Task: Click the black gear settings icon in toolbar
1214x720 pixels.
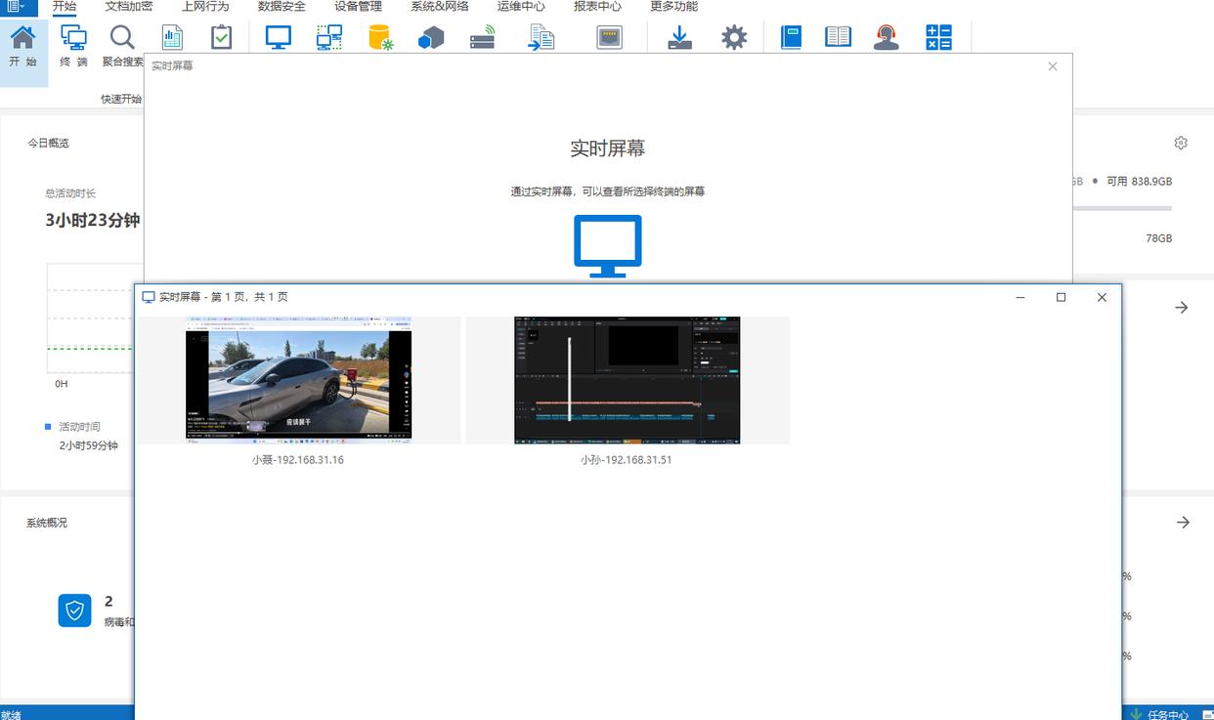Action: click(x=734, y=38)
